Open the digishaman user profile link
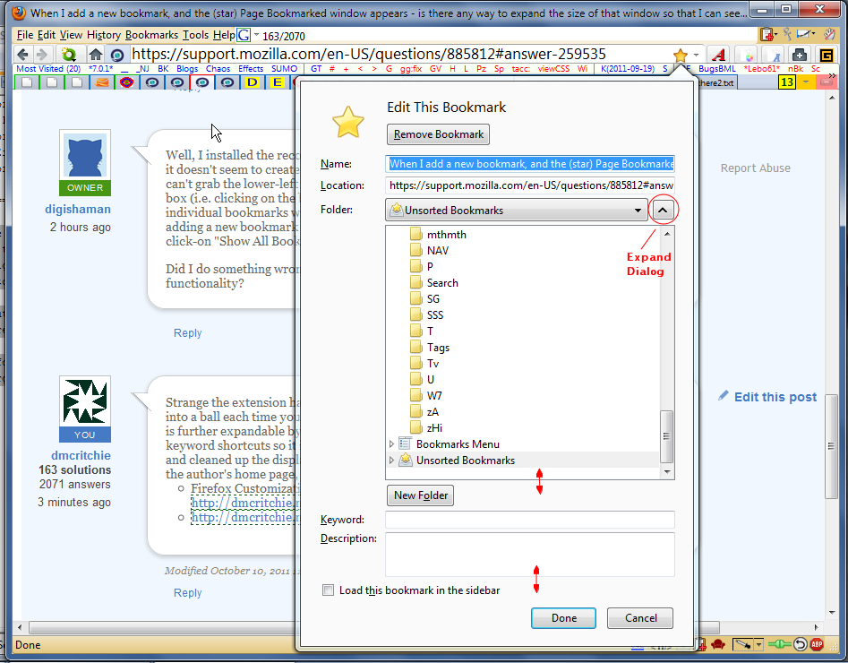 coord(78,209)
